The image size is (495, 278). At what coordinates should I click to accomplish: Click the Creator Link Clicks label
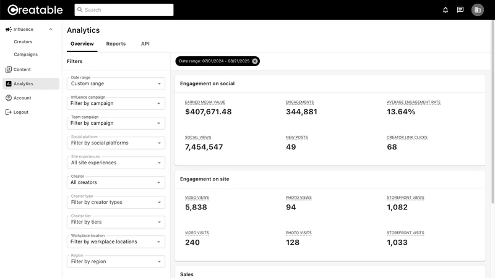tap(407, 137)
